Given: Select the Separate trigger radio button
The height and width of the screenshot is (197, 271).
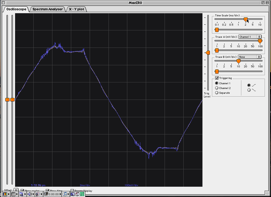Looking at the screenshot, I should tap(217, 93).
